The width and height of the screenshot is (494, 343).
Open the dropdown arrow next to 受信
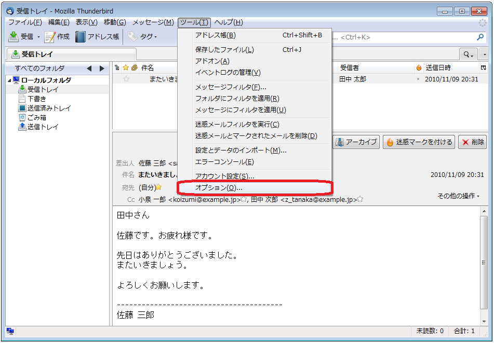[x=38, y=37]
